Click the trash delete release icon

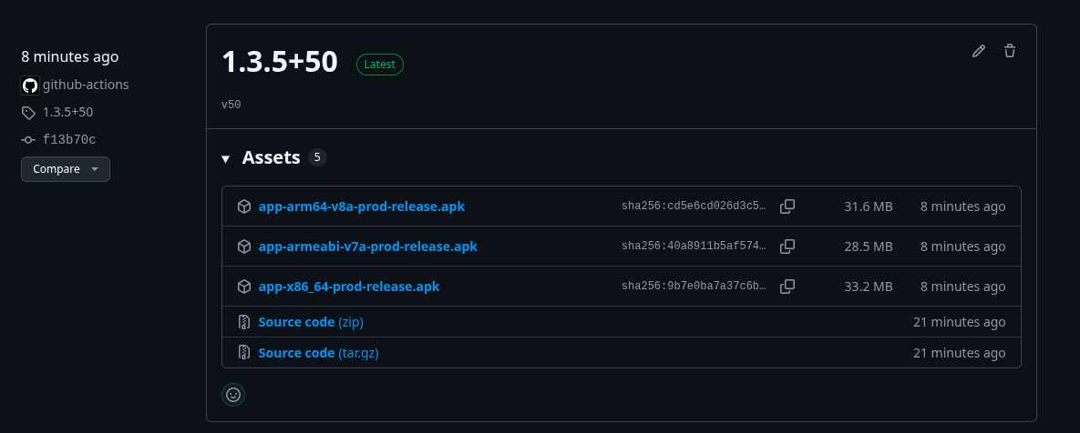coord(1010,51)
